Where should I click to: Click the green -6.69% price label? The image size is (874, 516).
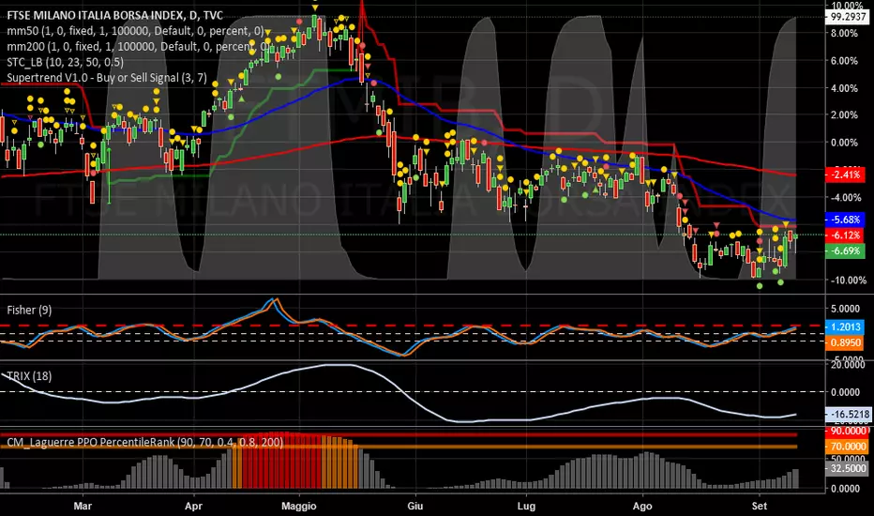(846, 251)
